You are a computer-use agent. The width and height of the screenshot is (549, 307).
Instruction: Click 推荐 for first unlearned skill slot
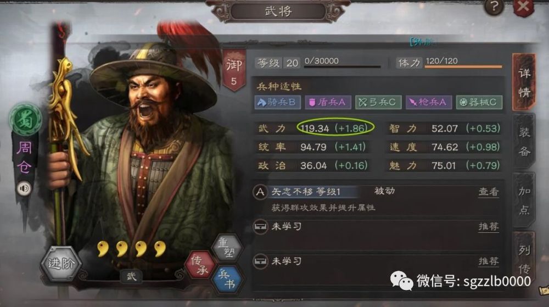pyautogui.click(x=489, y=226)
